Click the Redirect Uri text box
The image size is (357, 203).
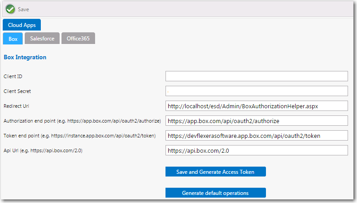[x=257, y=106]
